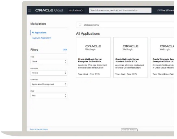The width and height of the screenshot is (177, 139).
Task: Open the Applications breadcrumb menu
Action: tap(76, 10)
